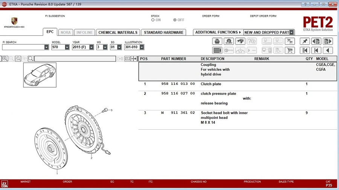Click the double shopping carts transfer icon
Screen dimensions: 339x190
point(290,41)
